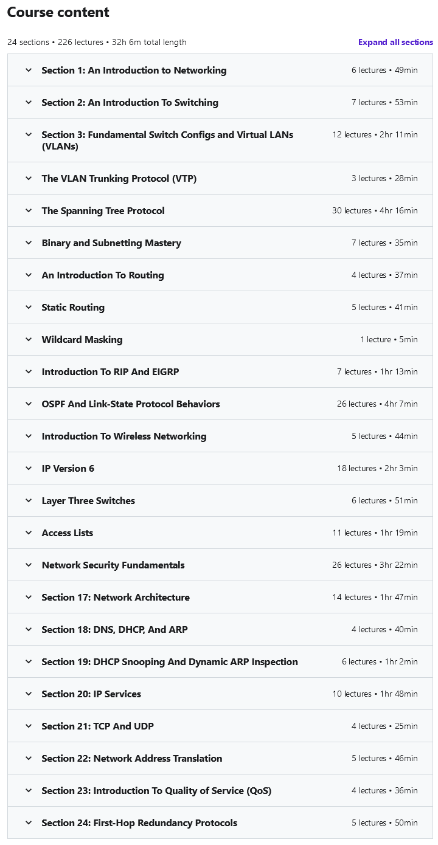The width and height of the screenshot is (438, 845).
Task: Select Introduction To RIP And EIGRP heading
Action: pos(110,372)
